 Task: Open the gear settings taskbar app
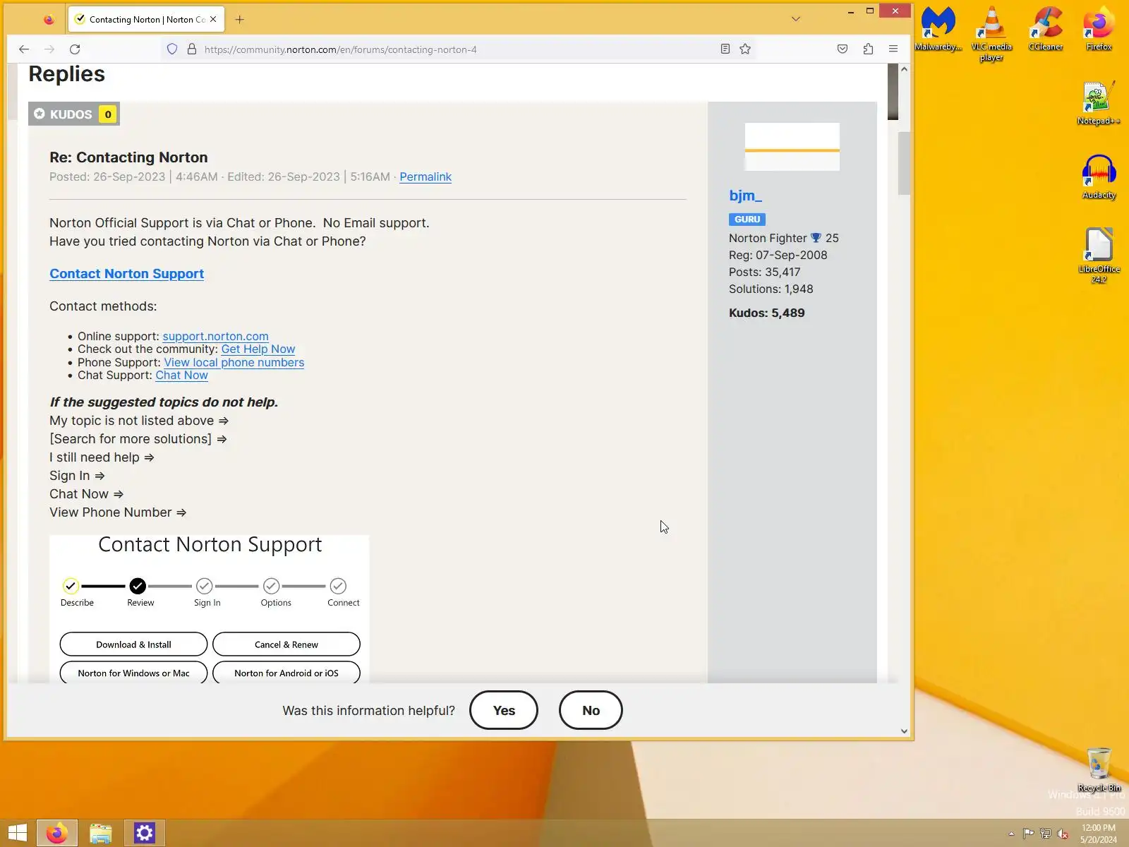coord(145,834)
